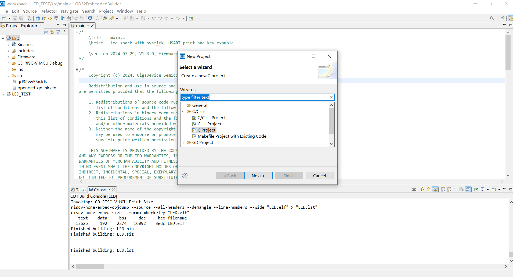This screenshot has width=513, height=277.
Task: Cancel the New Project dialog
Action: (x=319, y=176)
